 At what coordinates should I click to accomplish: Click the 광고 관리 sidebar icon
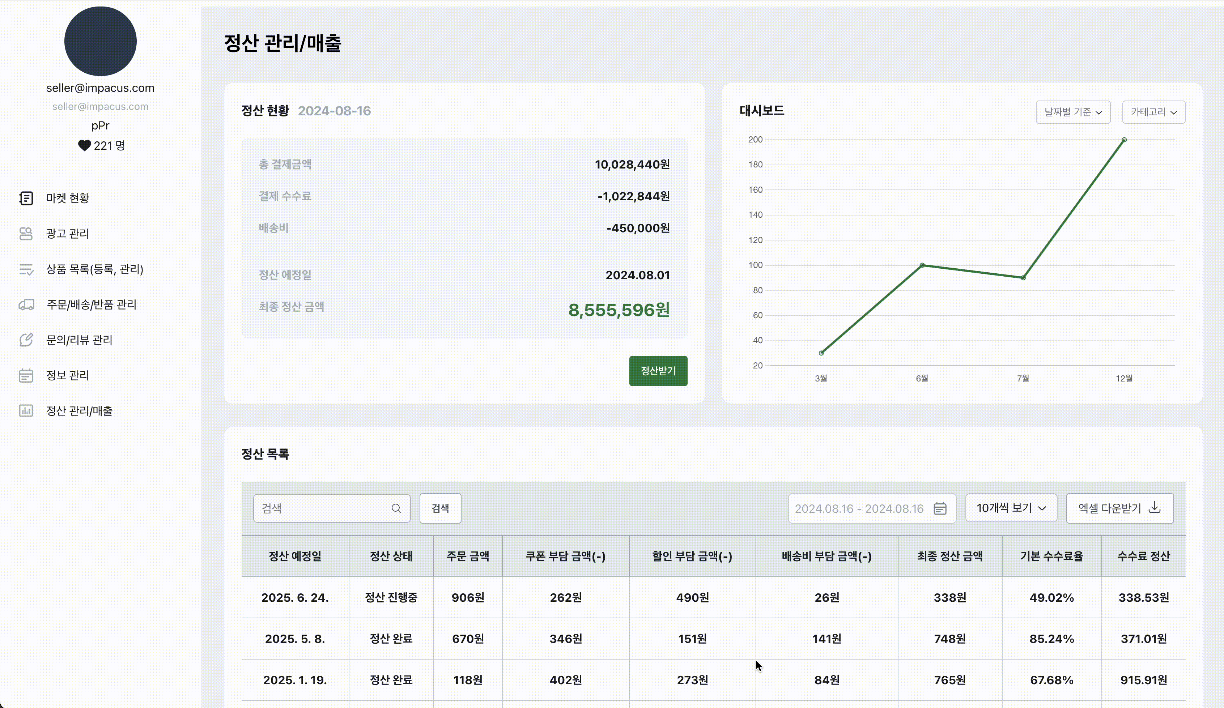coord(26,234)
